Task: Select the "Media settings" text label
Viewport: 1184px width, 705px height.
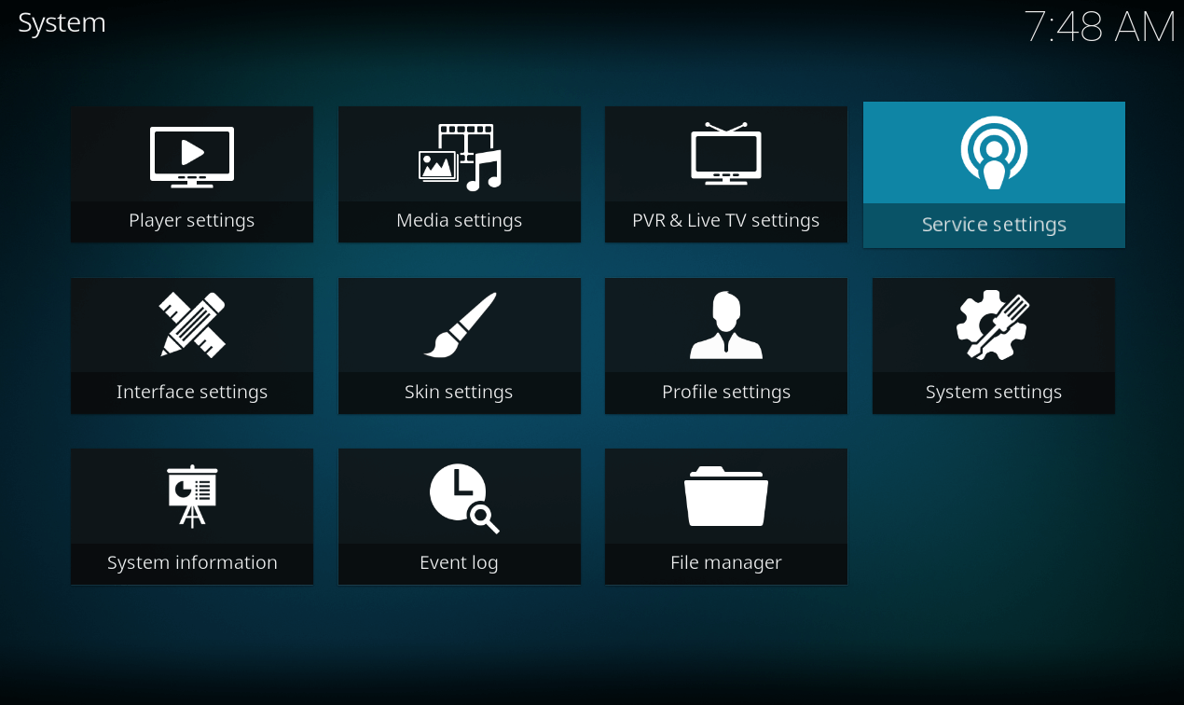Action: (460, 221)
